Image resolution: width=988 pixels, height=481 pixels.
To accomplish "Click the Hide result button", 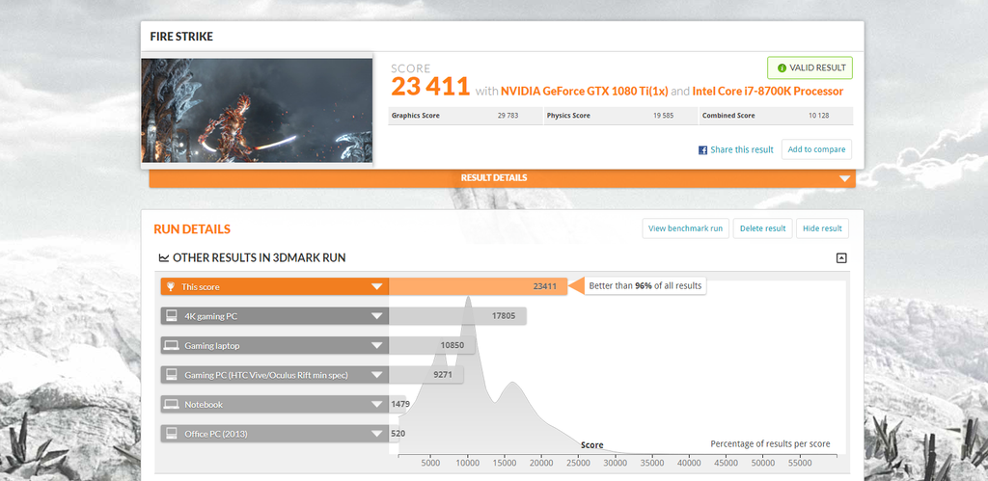I will click(x=822, y=228).
